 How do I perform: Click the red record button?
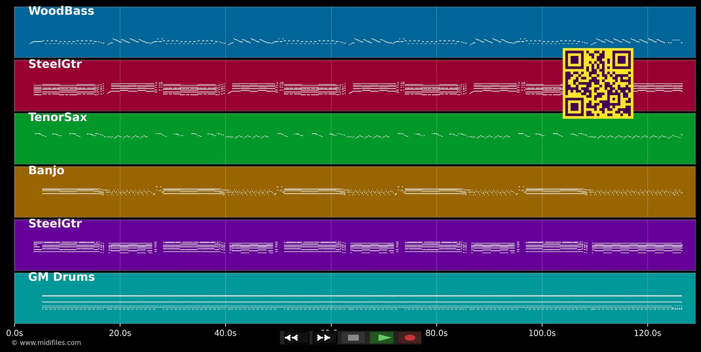coord(410,338)
